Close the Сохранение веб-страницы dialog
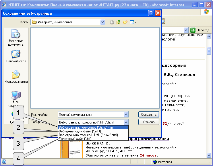Image resolution: width=213 pixels, height=166 pixels. click(x=158, y=13)
